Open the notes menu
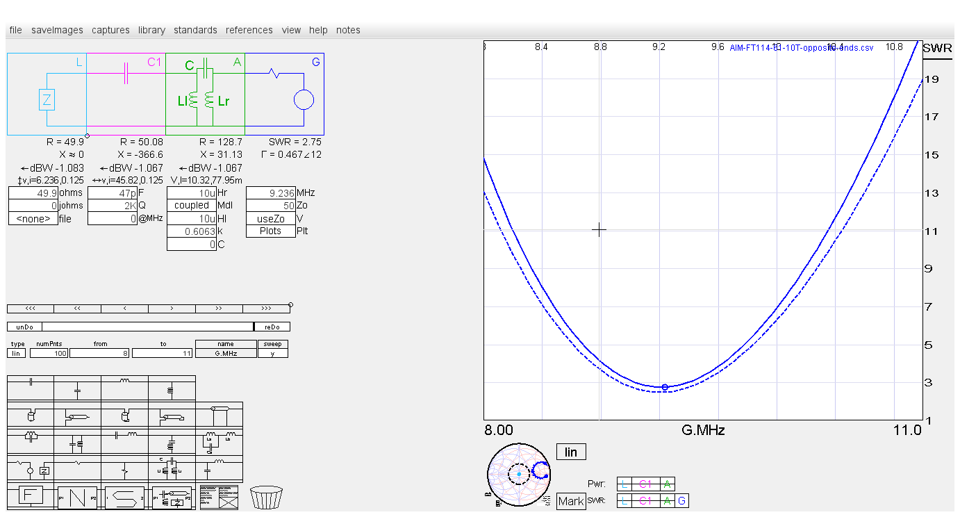 tap(348, 30)
